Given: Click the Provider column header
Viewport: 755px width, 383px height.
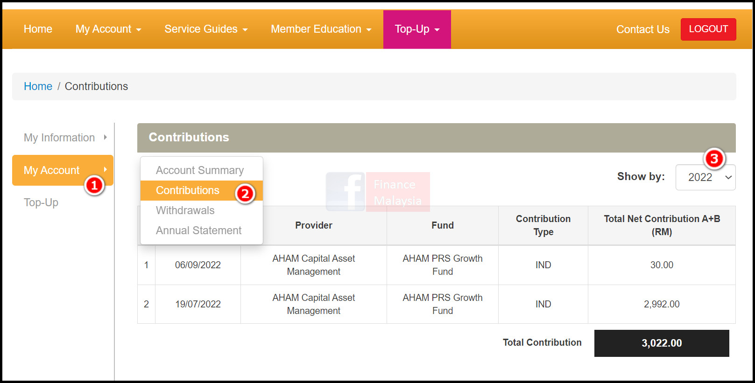Looking at the screenshot, I should [x=314, y=225].
